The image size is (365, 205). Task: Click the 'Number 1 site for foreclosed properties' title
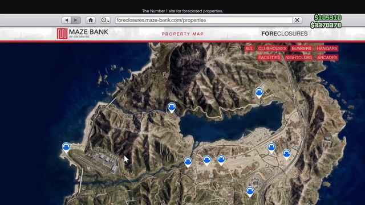click(x=182, y=11)
